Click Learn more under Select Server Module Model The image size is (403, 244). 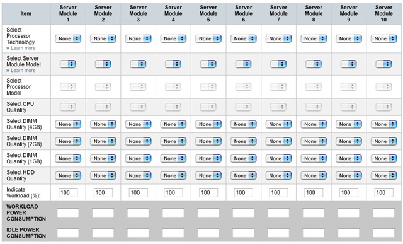(23, 71)
